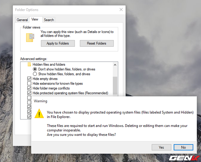Close the Folder Options window

click(121, 10)
